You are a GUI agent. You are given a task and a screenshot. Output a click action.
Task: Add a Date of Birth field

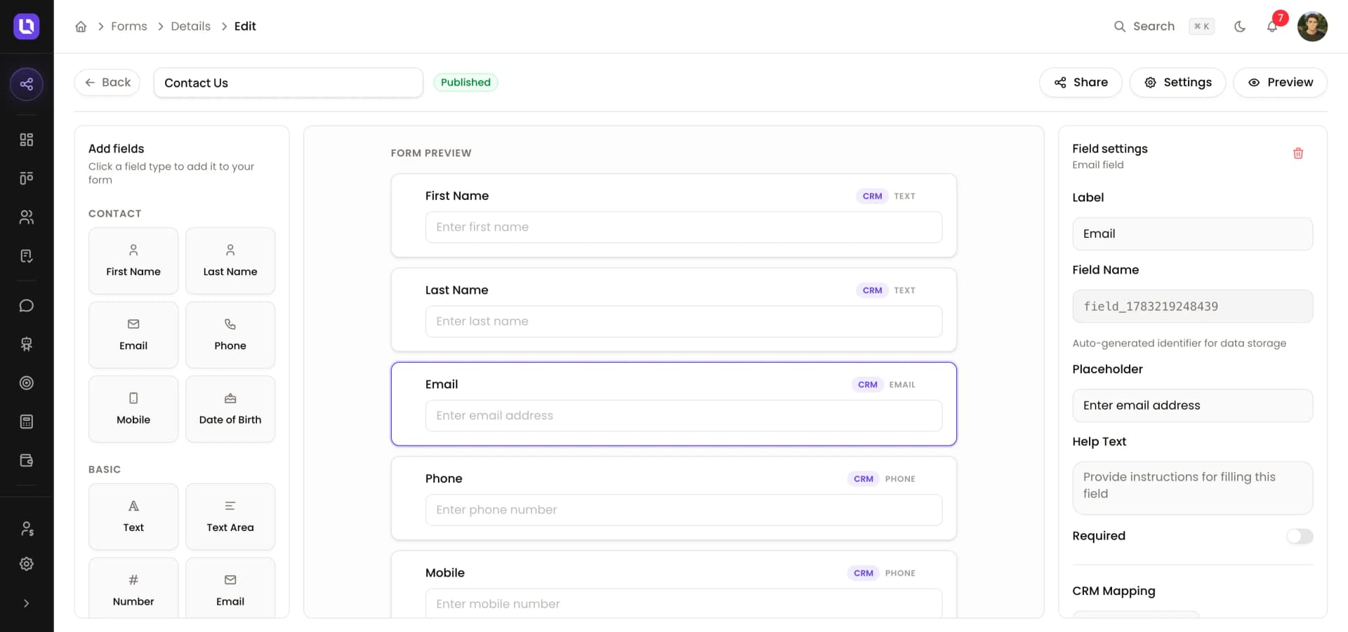(x=230, y=409)
